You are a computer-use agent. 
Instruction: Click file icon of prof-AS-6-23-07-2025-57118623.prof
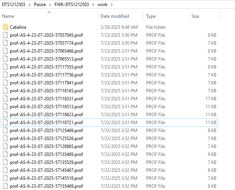(5, 114)
